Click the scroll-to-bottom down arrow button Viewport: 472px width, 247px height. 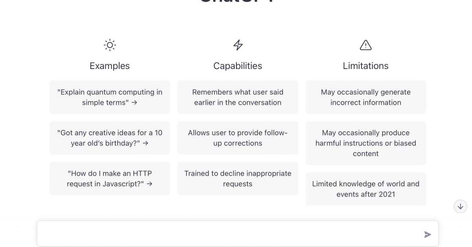(460, 206)
